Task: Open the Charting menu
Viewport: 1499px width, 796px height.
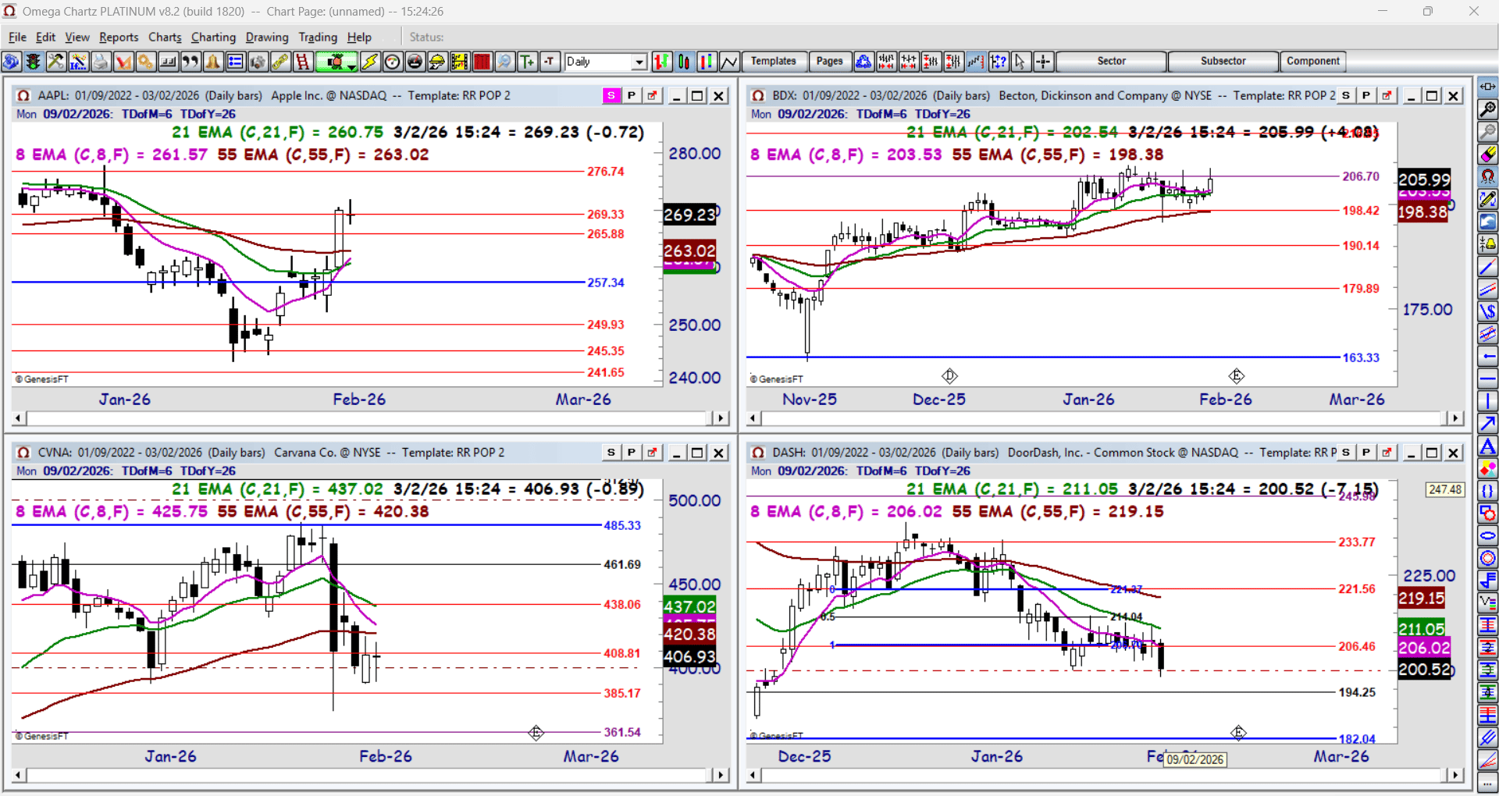Action: [213, 37]
